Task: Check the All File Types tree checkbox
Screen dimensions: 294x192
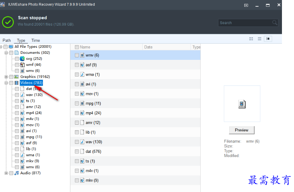Action: click(x=5, y=47)
